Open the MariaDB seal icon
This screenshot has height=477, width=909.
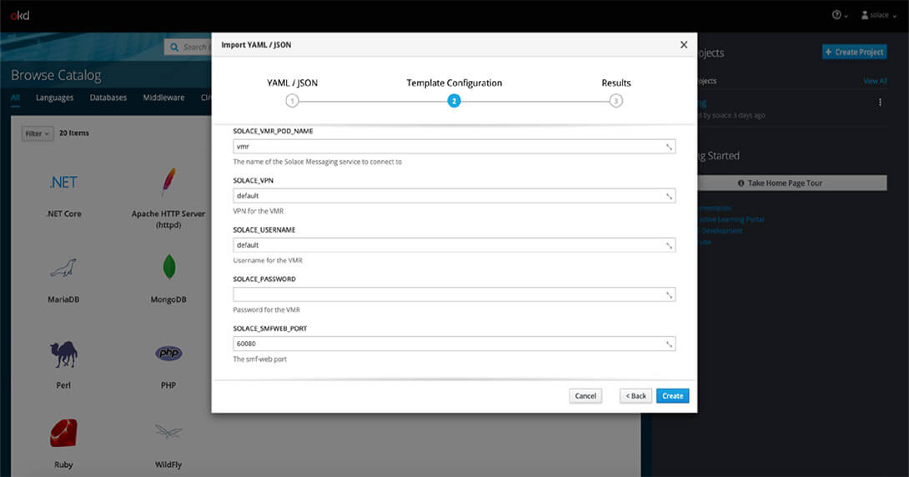tap(63, 268)
